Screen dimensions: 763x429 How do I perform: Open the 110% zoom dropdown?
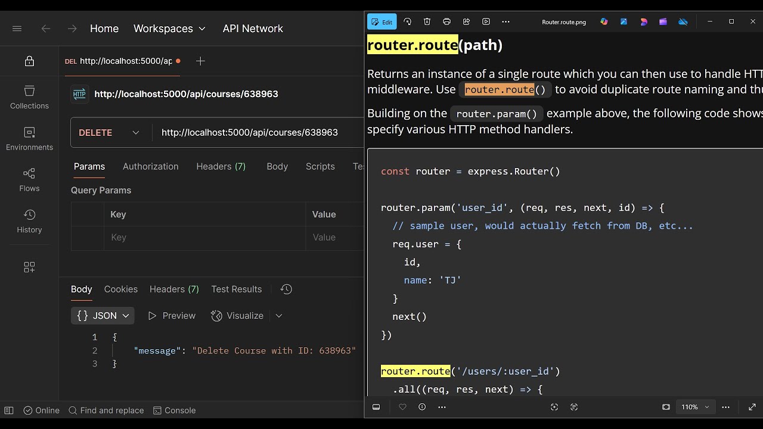(x=696, y=407)
